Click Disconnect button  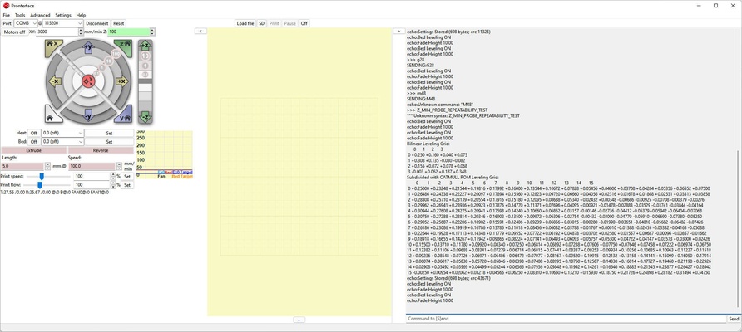tap(97, 23)
